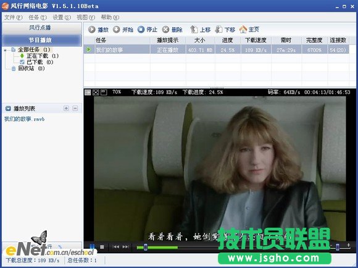Open the 帮助(H) menu
This screenshot has width=358, height=268.
coord(110,17)
